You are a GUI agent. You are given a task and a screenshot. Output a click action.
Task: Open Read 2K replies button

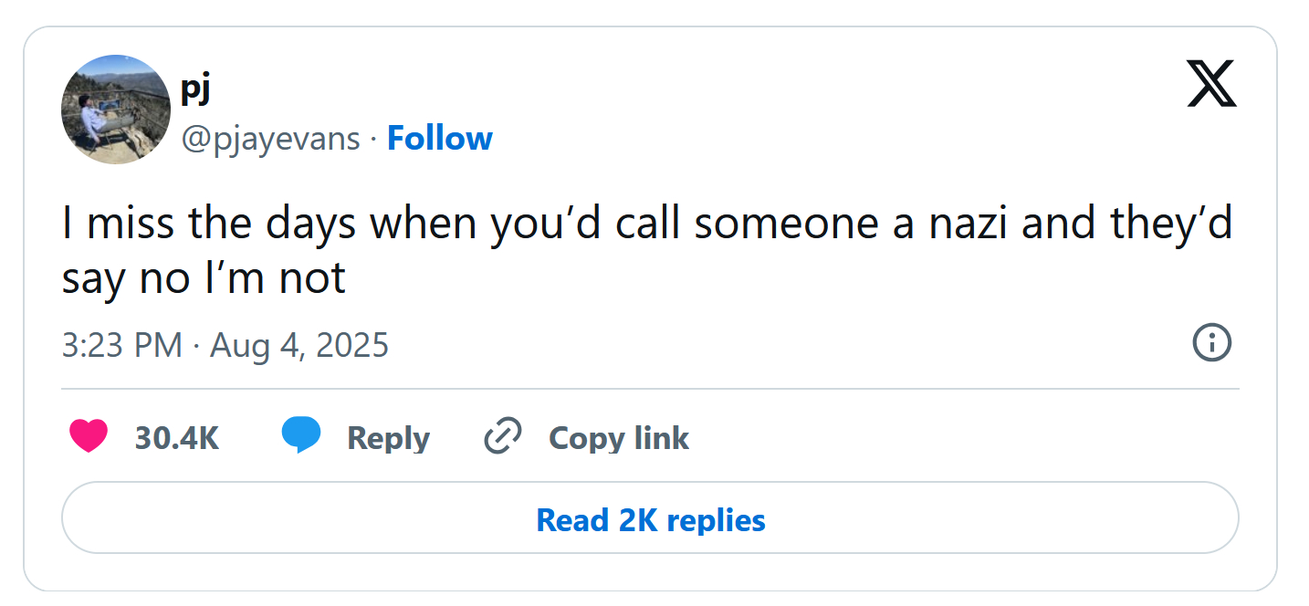(x=650, y=519)
